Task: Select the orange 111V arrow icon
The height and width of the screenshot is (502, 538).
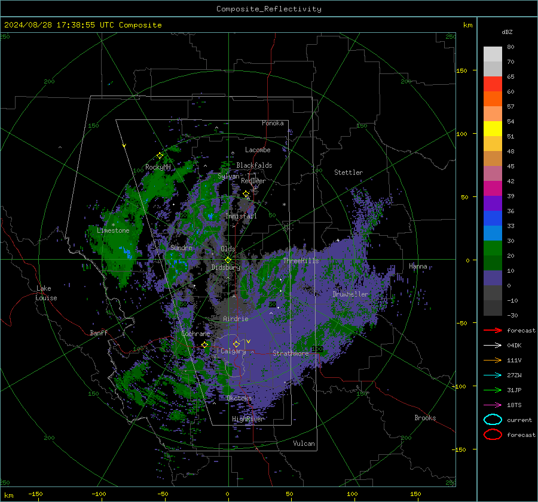Action: point(493,360)
